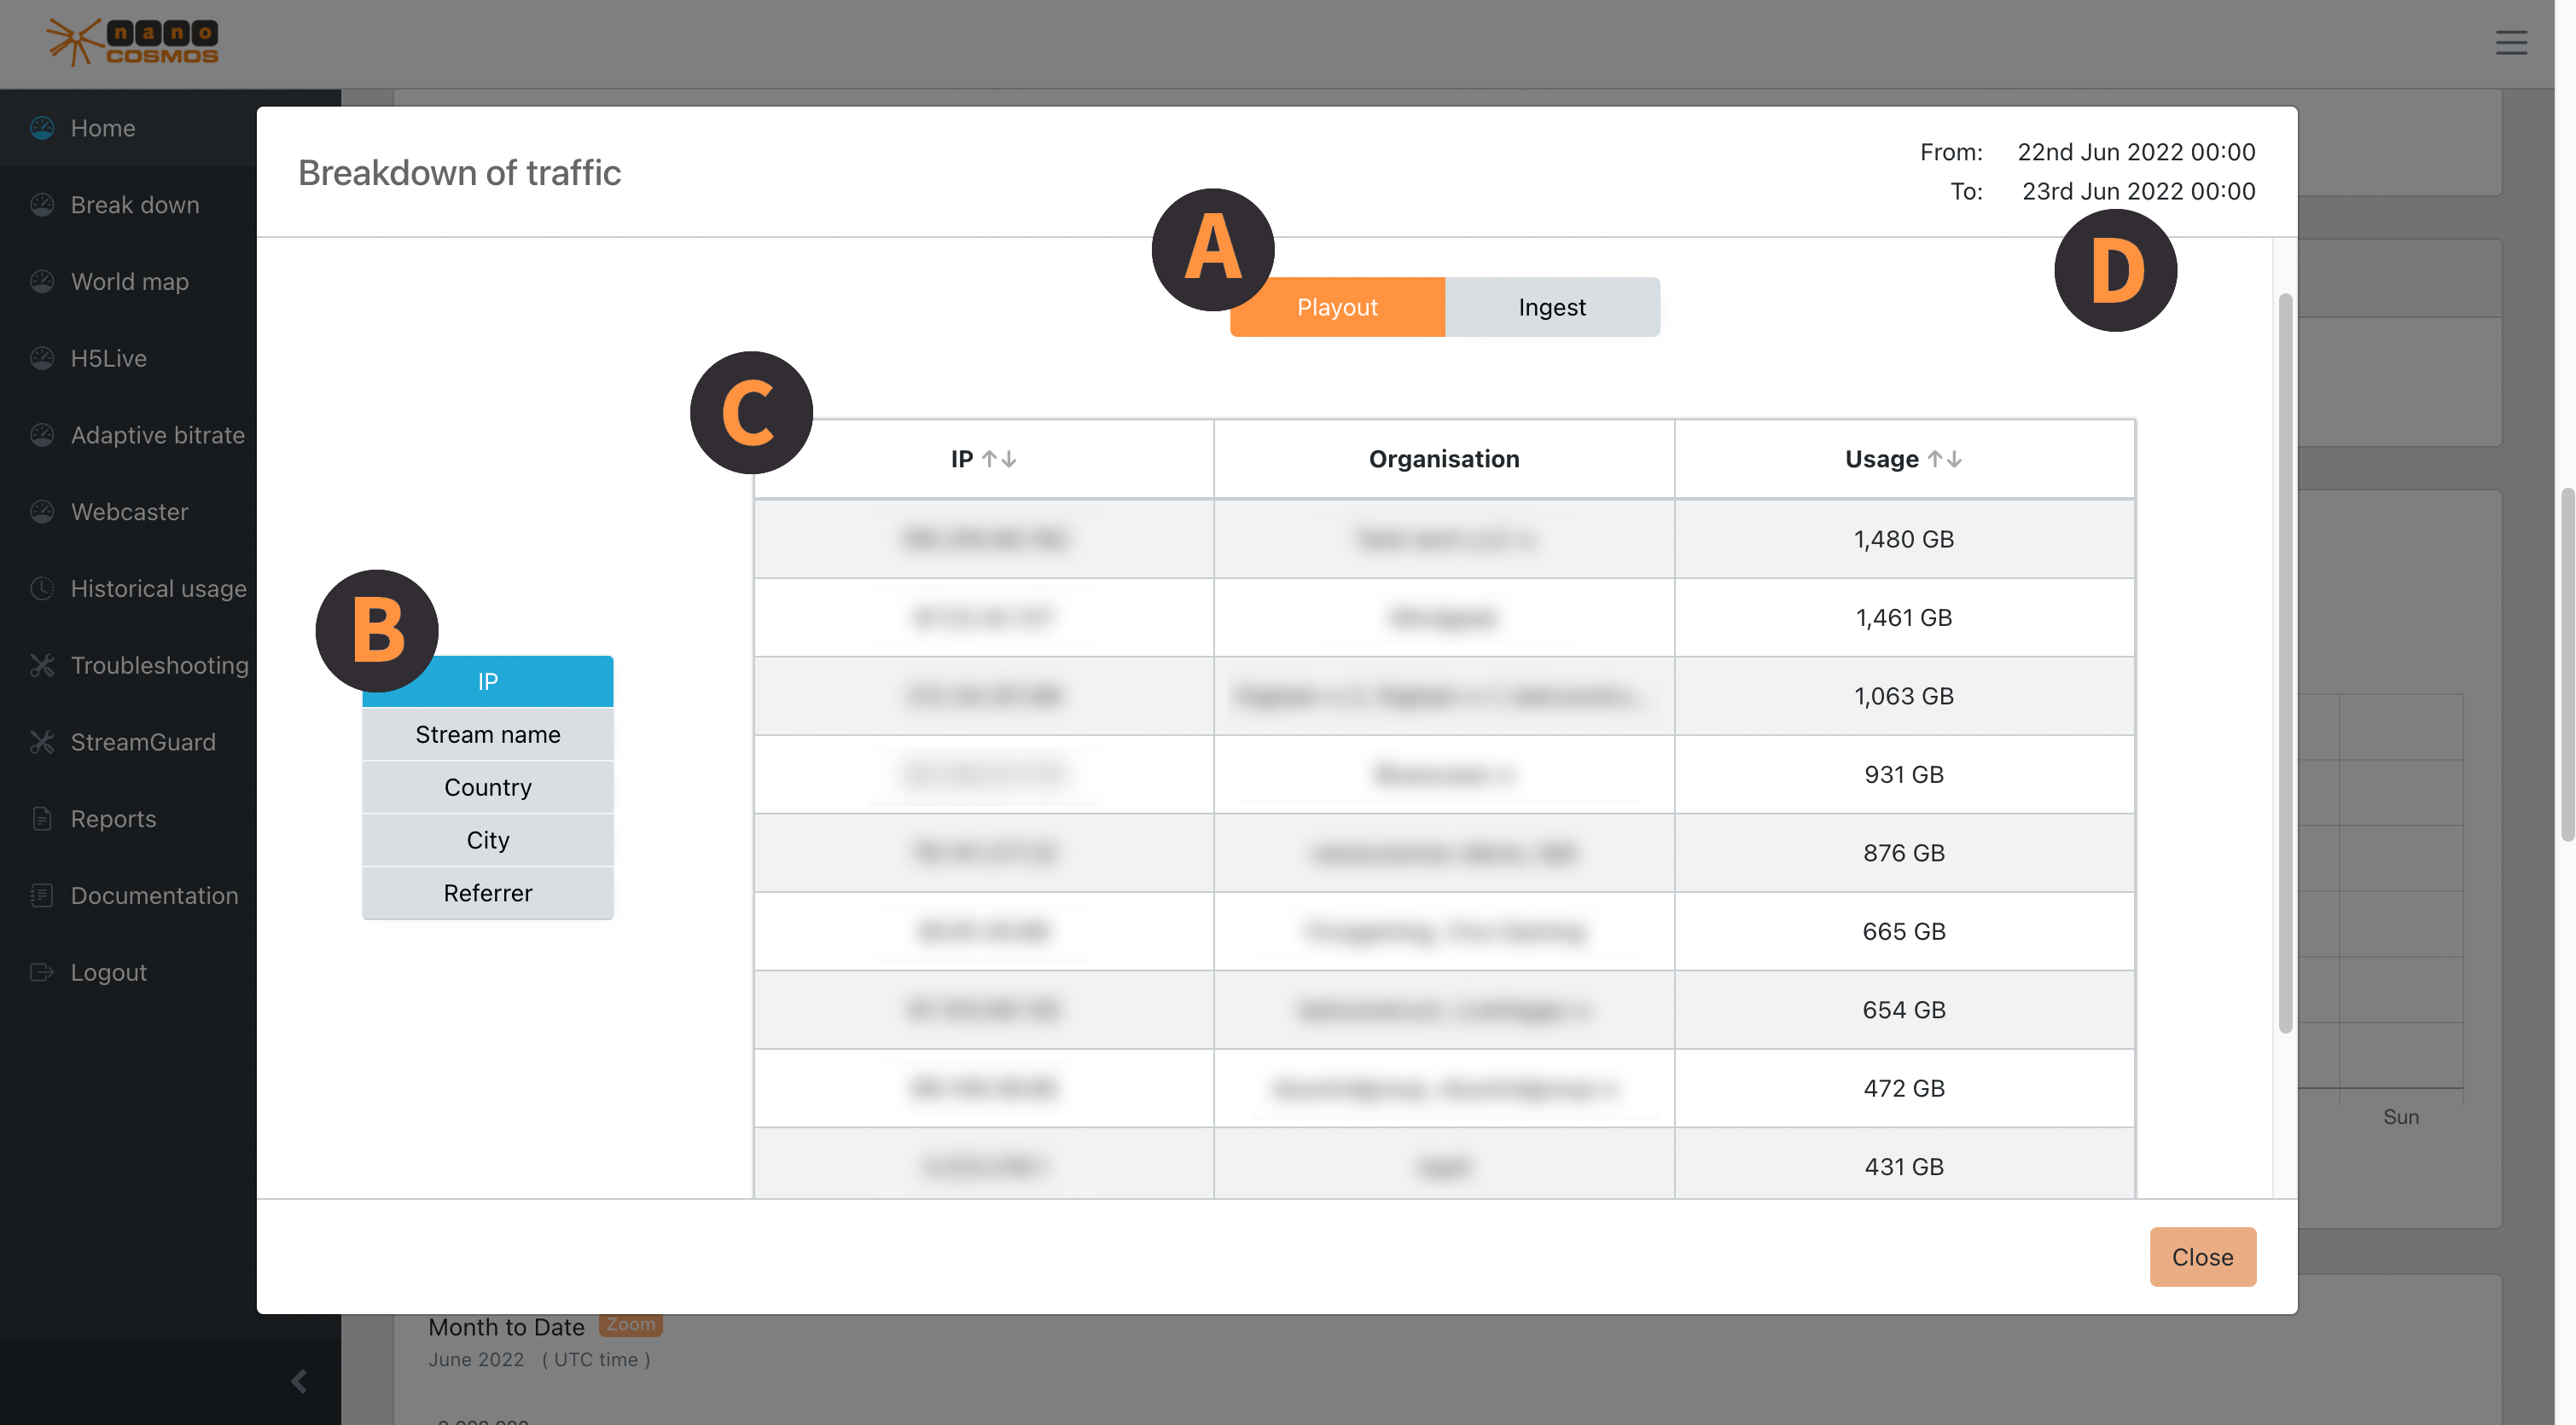
Task: Click the Historical usage clock icon
Action: point(42,588)
